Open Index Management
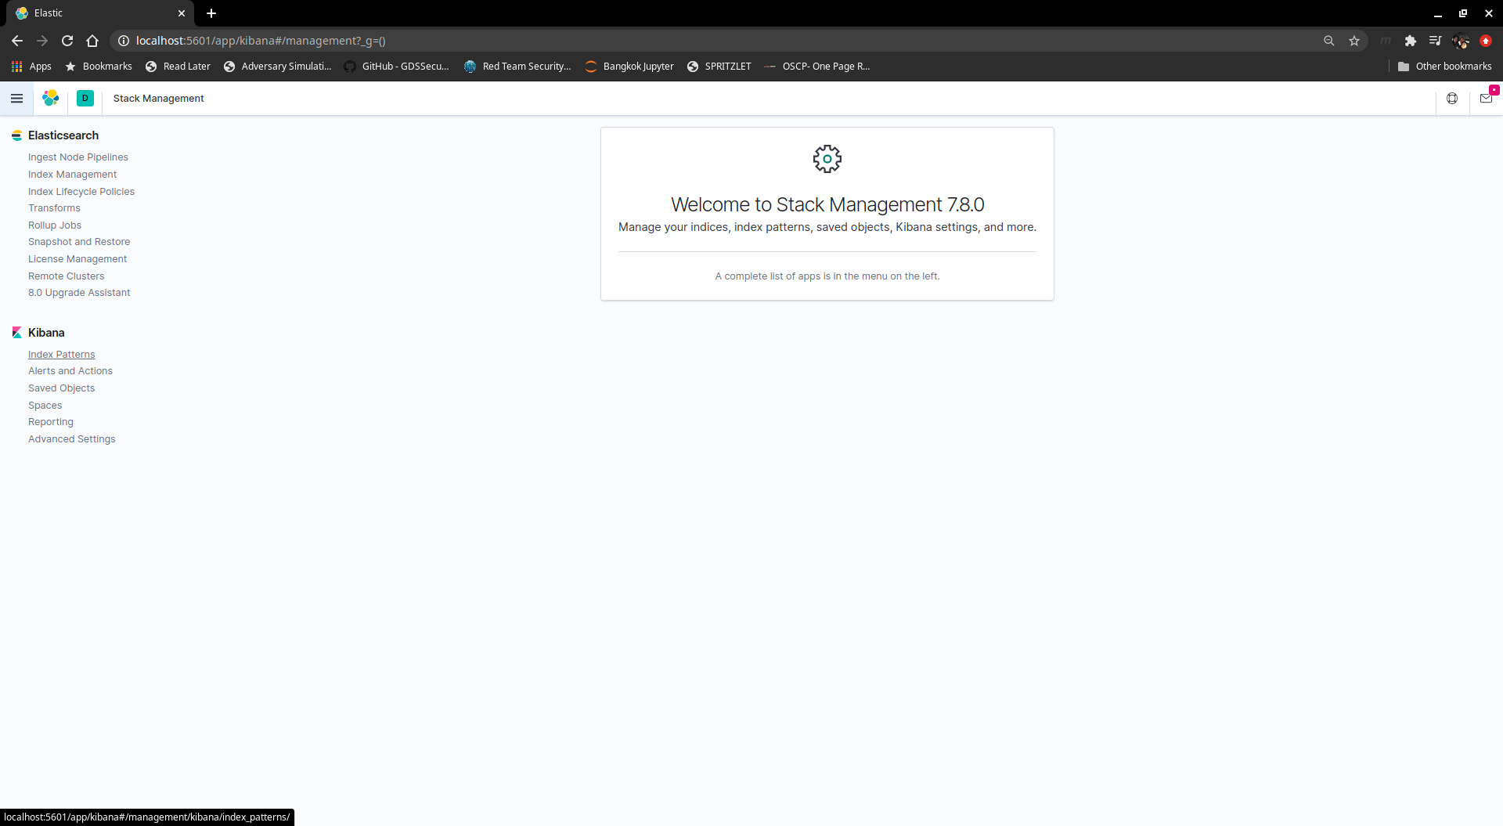 point(72,175)
